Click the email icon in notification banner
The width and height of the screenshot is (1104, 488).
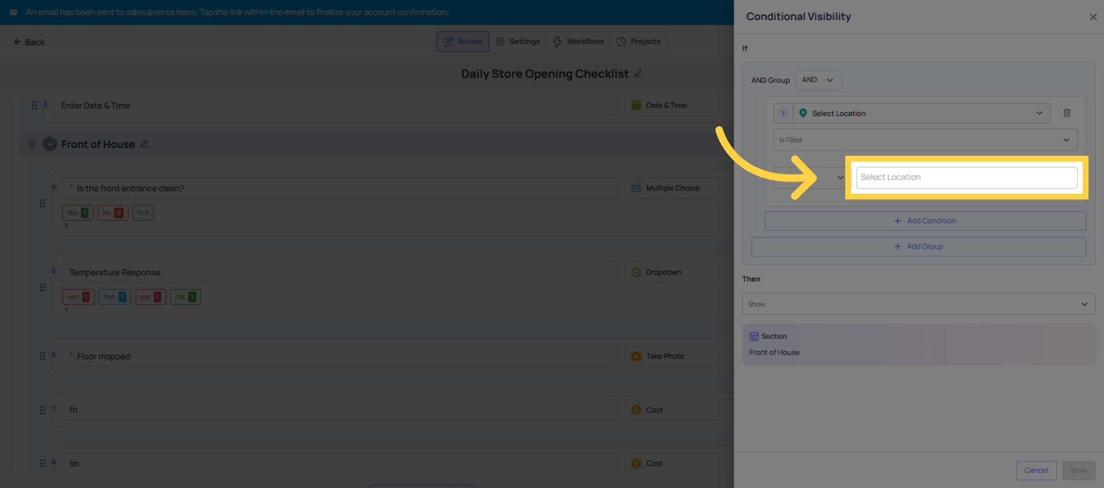click(14, 12)
